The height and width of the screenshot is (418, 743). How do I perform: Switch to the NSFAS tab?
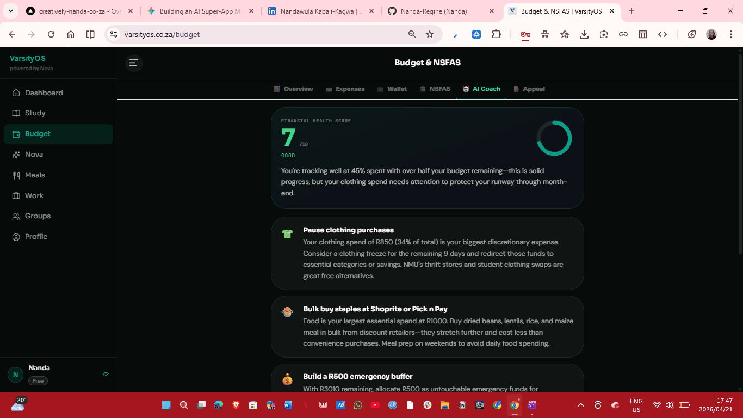(x=435, y=89)
